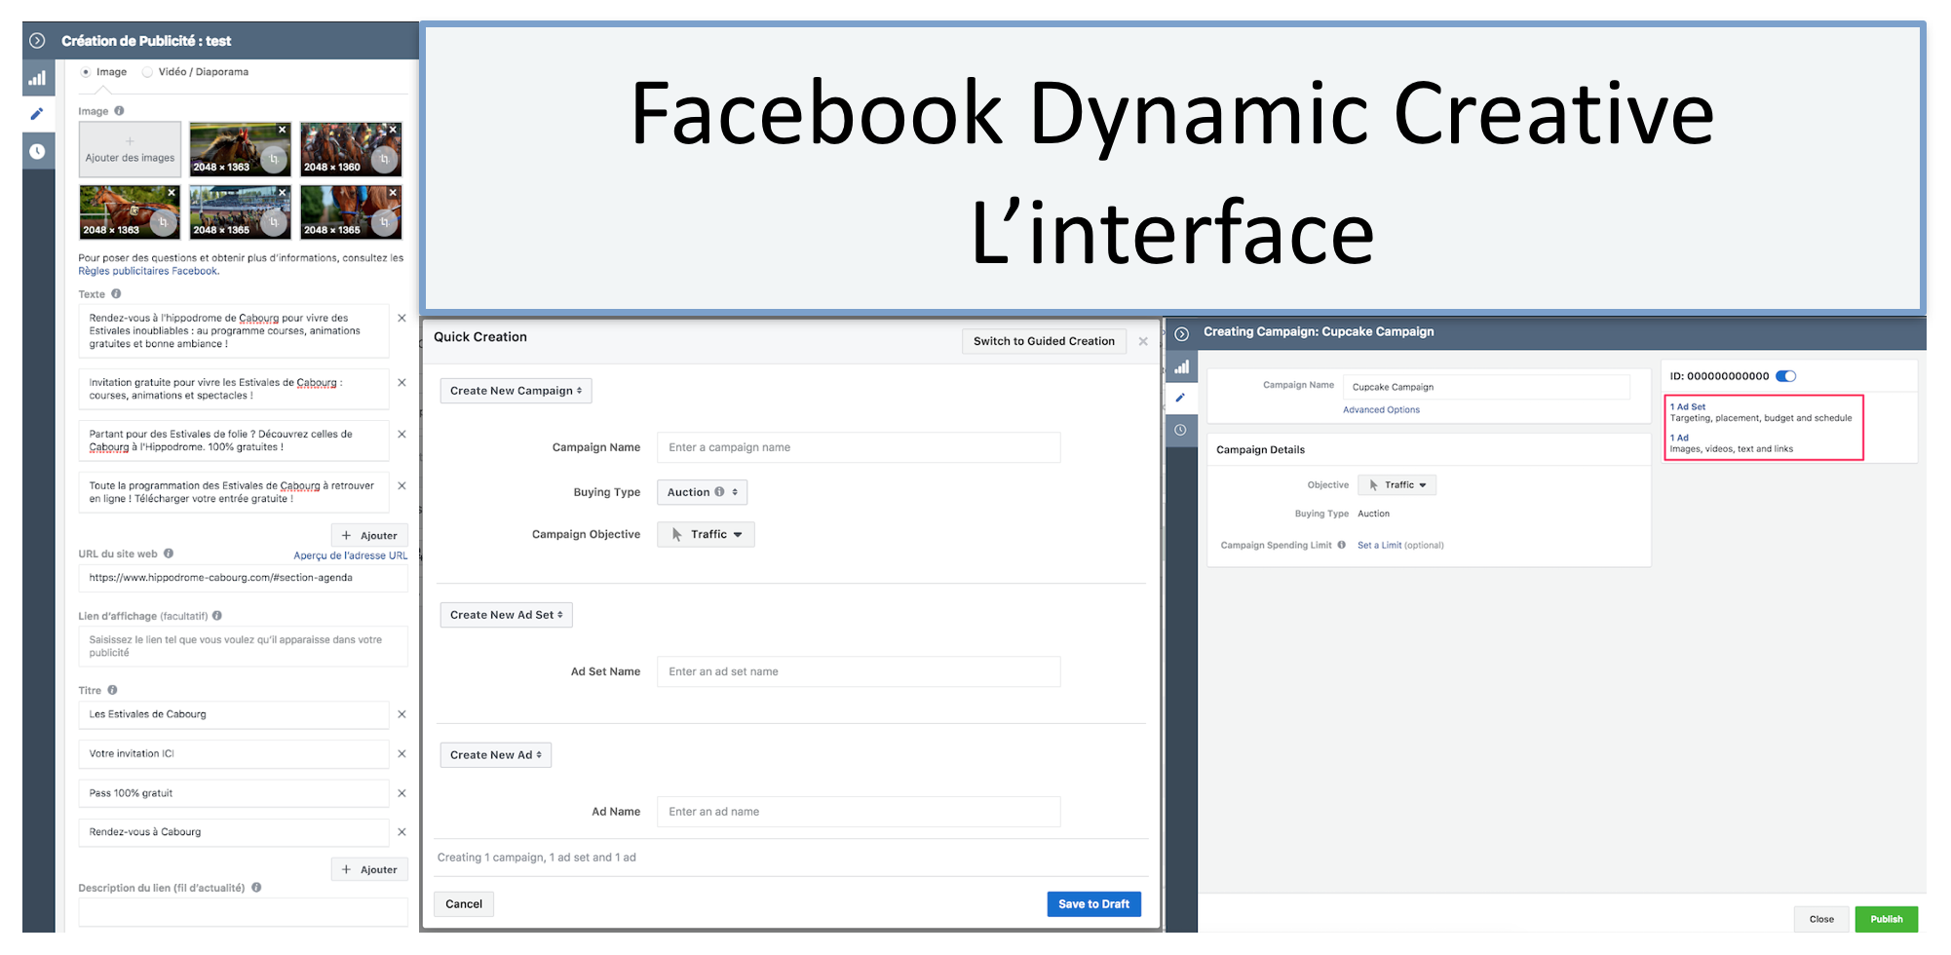Viewport: 1951px width, 955px height.
Task: Remove text starting 'Partant pour des Estivales'
Action: click(402, 434)
